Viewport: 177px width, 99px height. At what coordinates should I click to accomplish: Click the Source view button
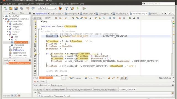tap(37, 18)
